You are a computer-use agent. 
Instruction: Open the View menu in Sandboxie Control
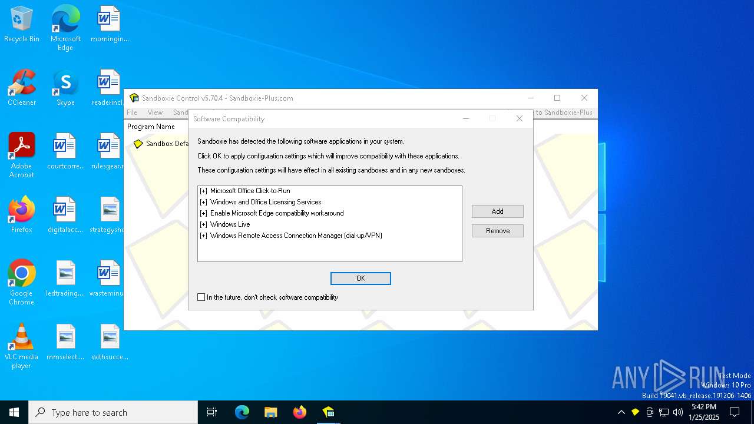pos(155,112)
